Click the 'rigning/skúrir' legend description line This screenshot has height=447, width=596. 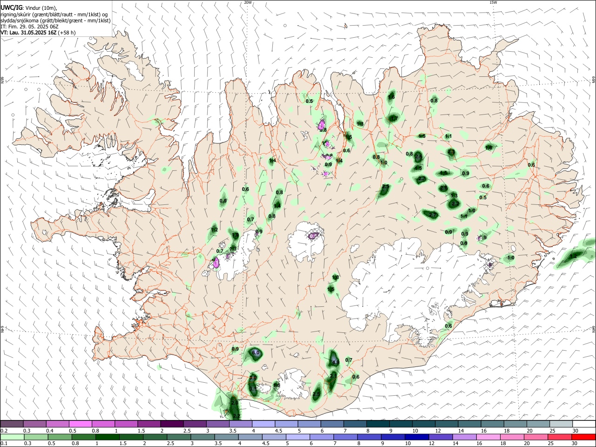pyautogui.click(x=54, y=14)
